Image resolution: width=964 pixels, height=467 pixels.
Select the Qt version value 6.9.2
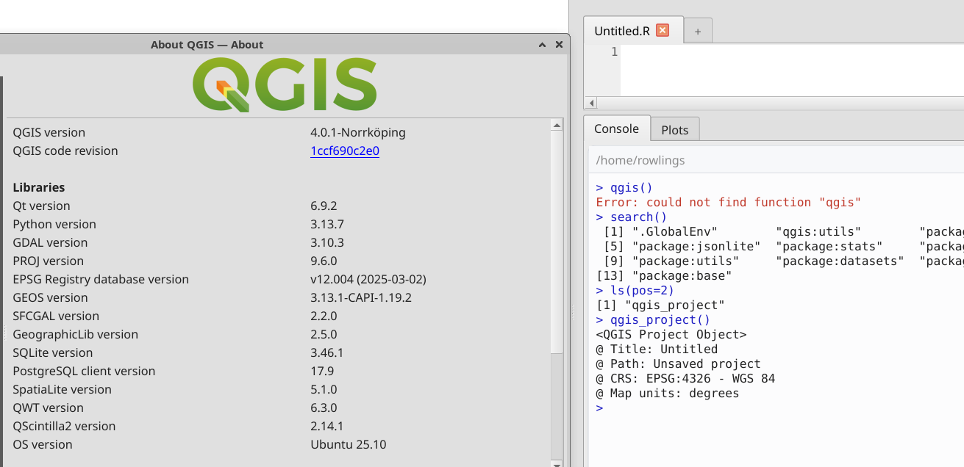[x=324, y=206]
